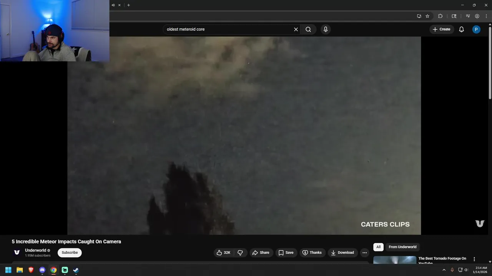The width and height of the screenshot is (492, 276).
Task: Open Chrome profile icon
Action: click(x=477, y=16)
